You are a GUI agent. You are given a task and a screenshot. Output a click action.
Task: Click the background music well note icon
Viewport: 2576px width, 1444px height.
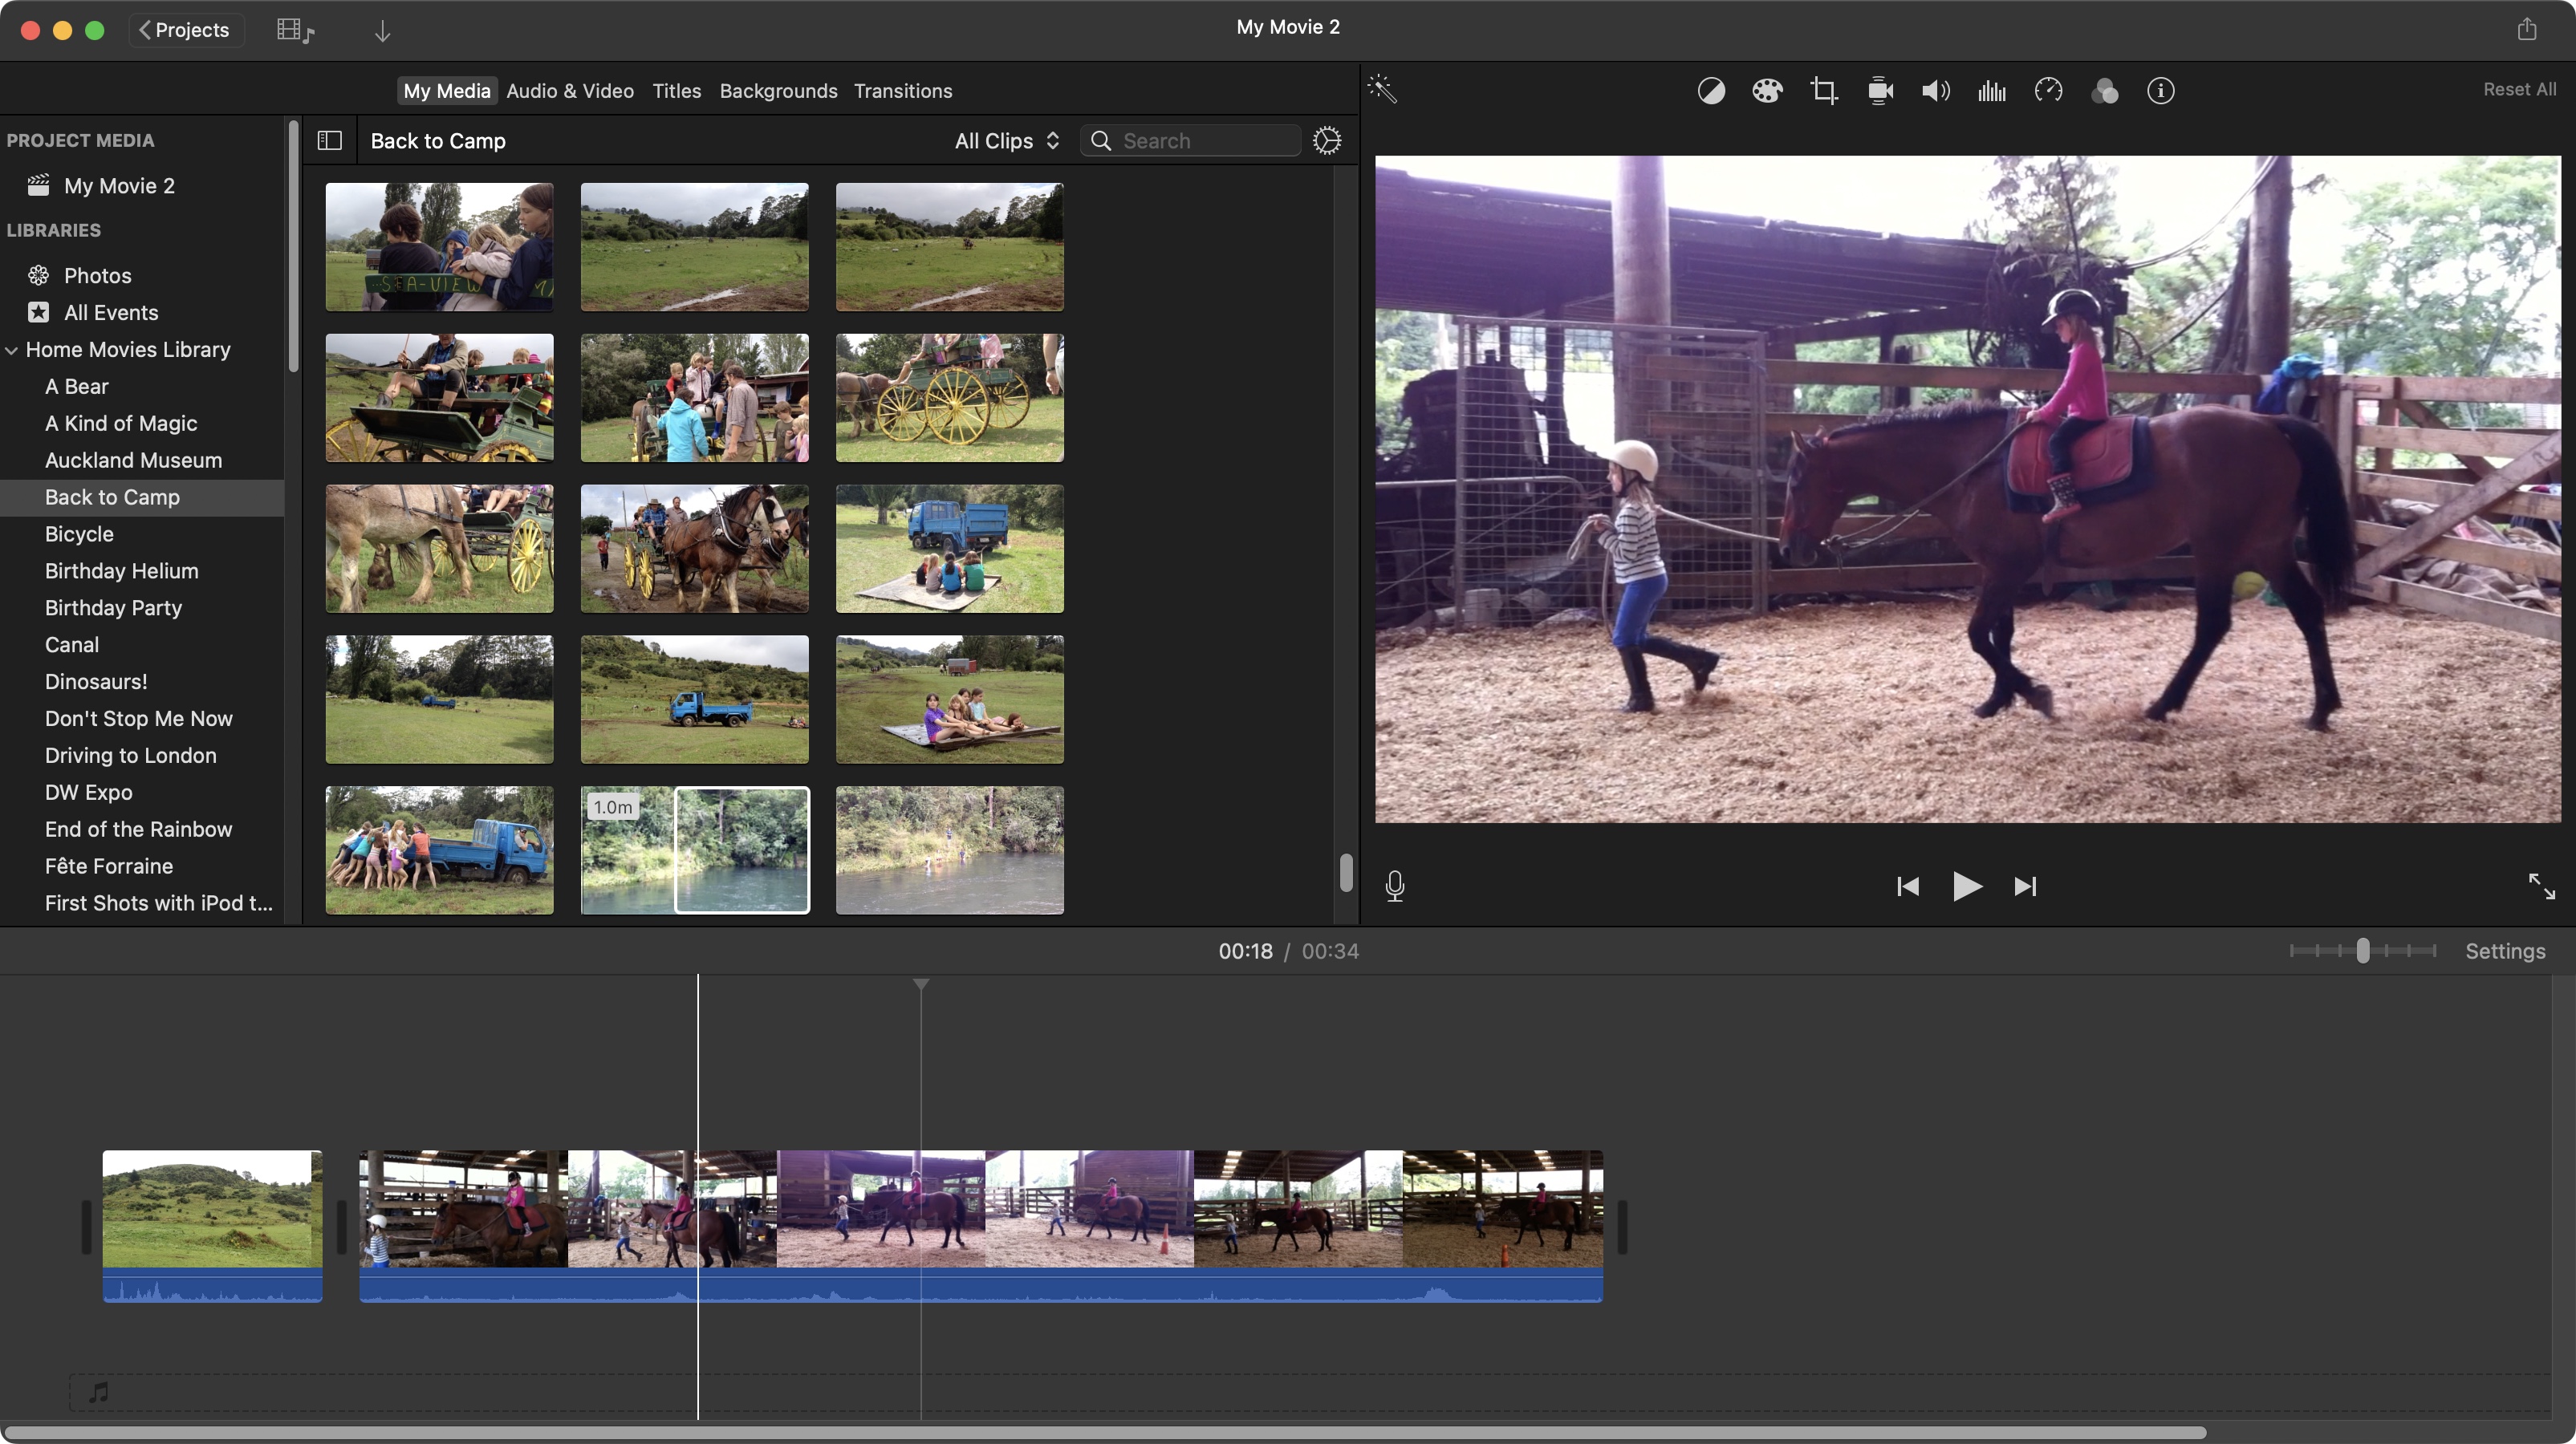tap(98, 1391)
